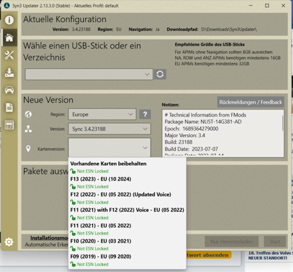Open the About info page in sidebar
The image size is (293, 272).
[9, 20]
